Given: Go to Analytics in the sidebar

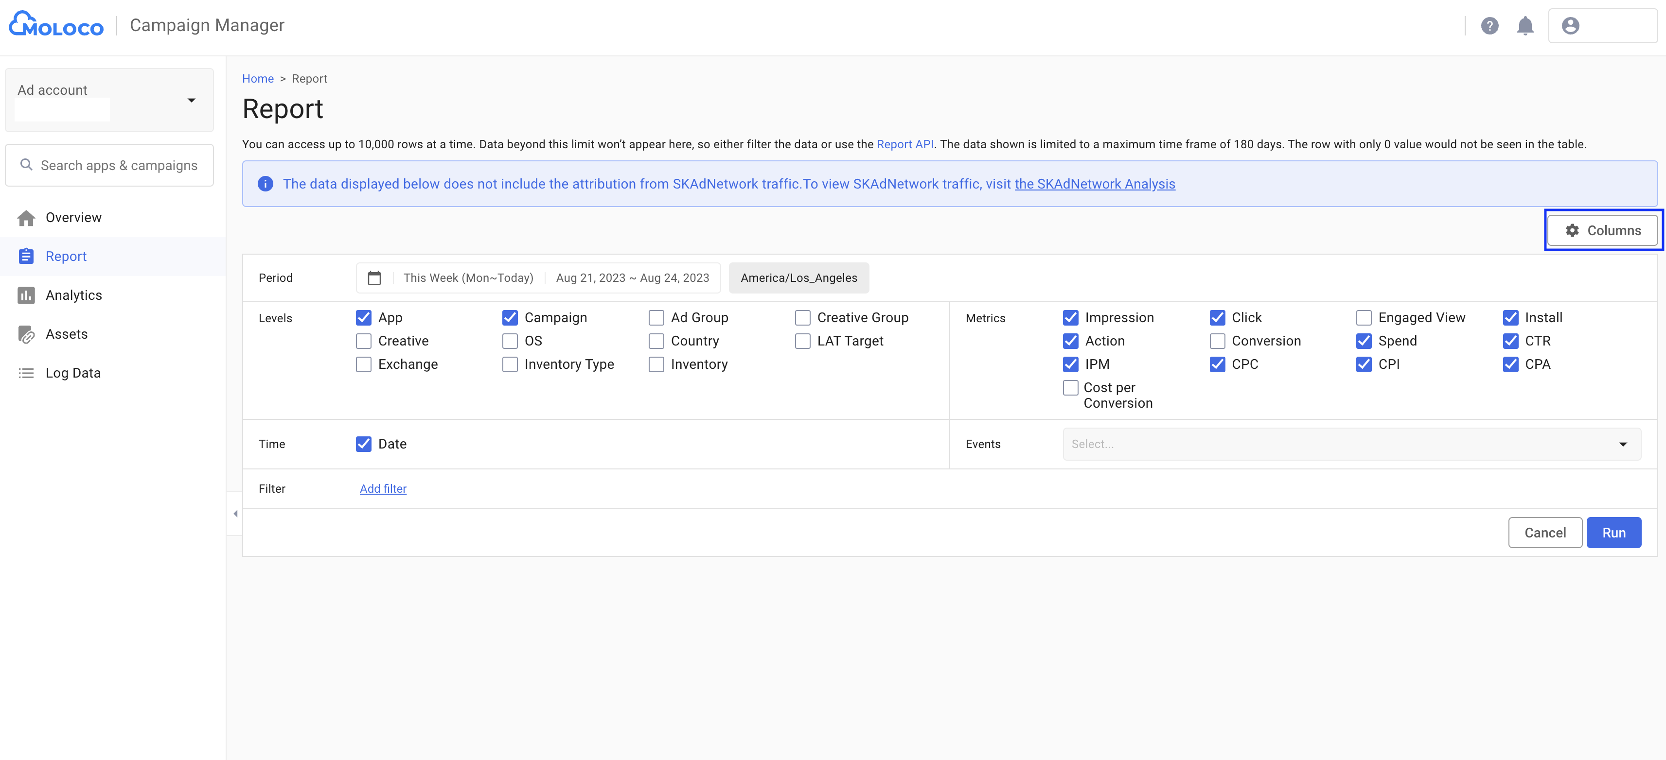Looking at the screenshot, I should pos(74,295).
